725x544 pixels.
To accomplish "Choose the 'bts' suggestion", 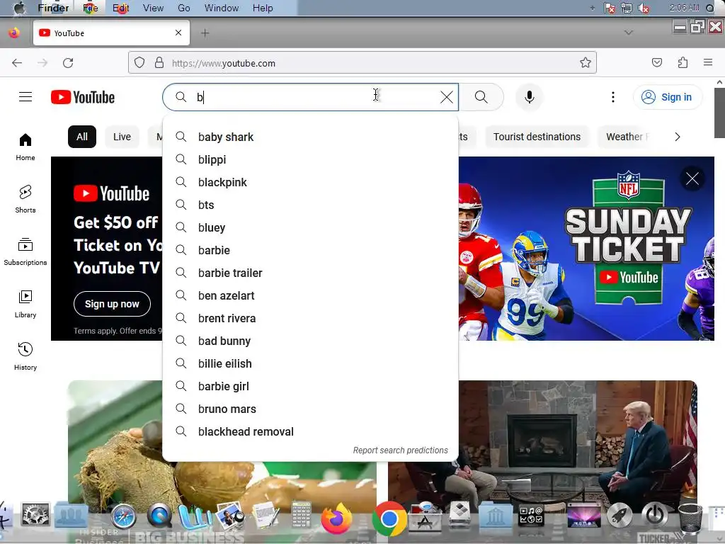I will tap(310, 205).
